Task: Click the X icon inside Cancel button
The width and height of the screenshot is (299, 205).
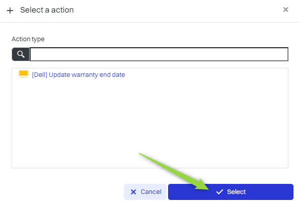Action: 133,192
